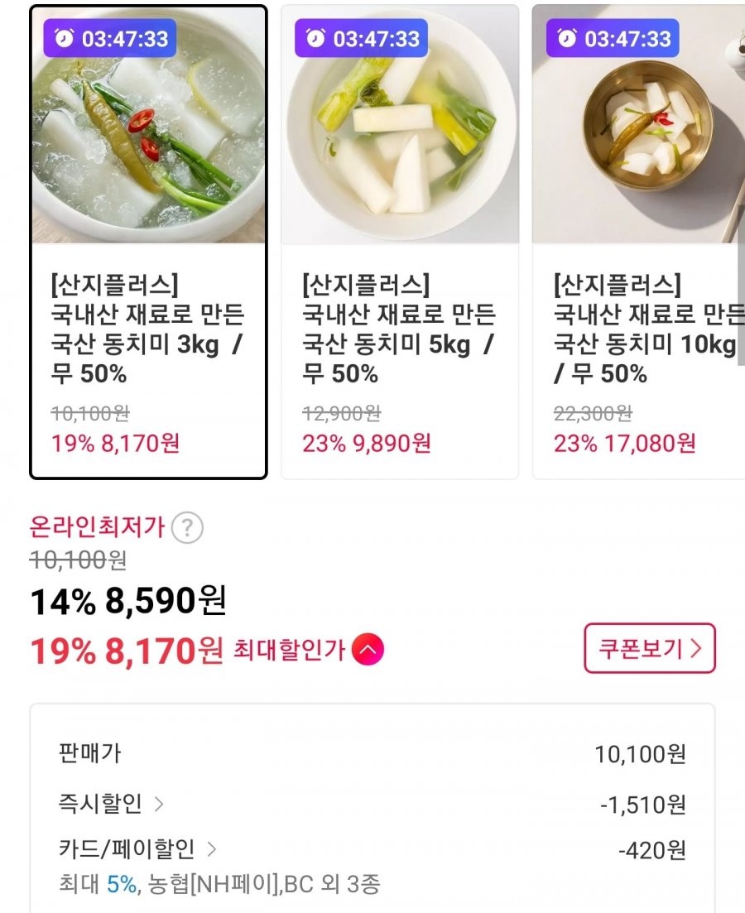745x913 pixels.
Task: Click the 23% 9,890원 price on 5kg card
Action: 367,444
